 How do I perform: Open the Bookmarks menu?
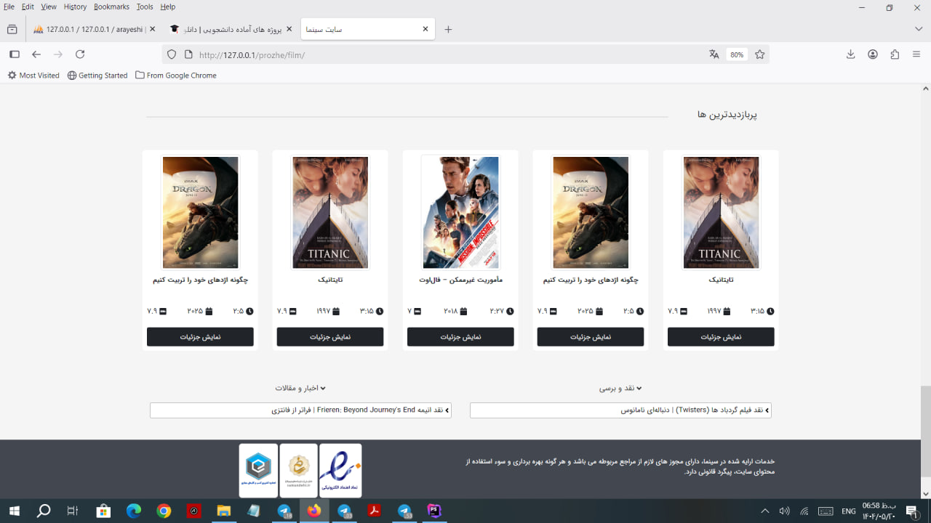pos(111,7)
